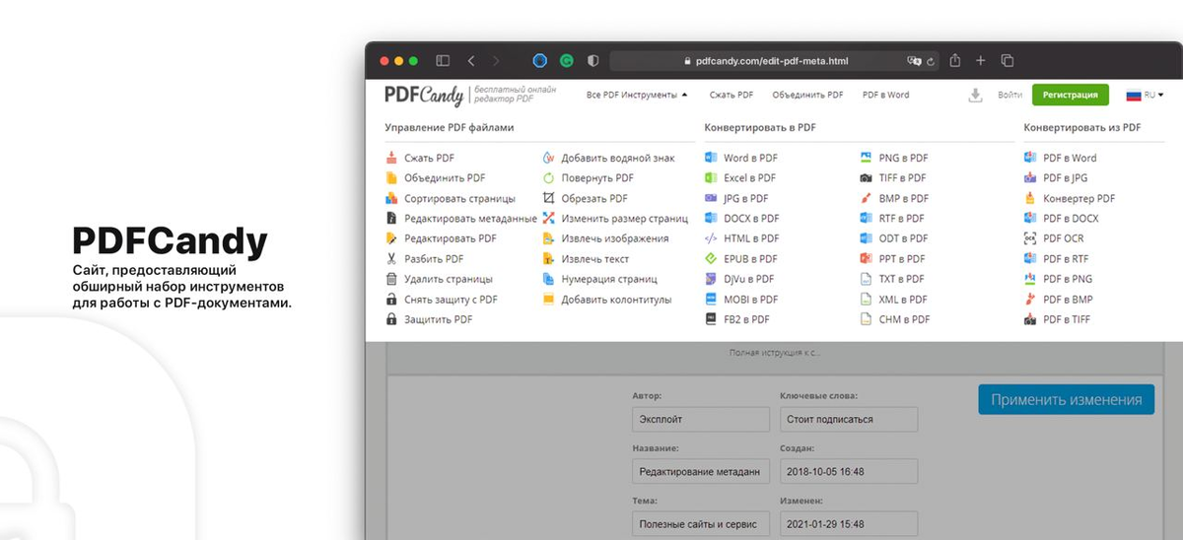Open a new Safari tab with plus icon

pyautogui.click(x=981, y=61)
